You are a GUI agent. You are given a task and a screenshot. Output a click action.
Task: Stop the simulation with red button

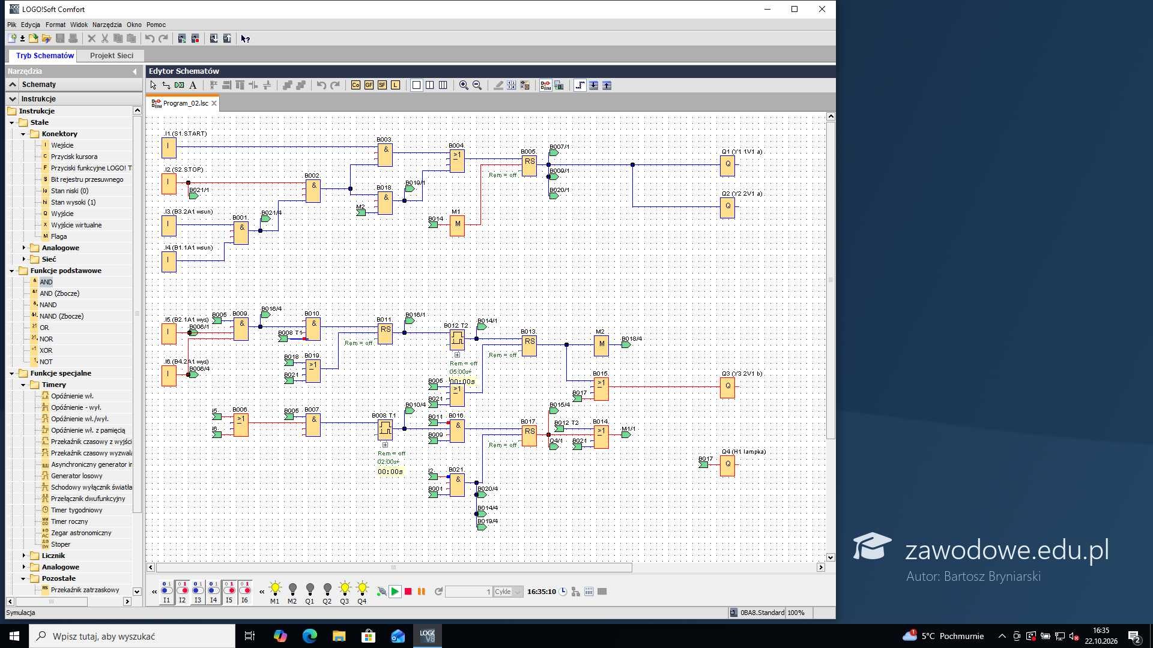(x=408, y=592)
